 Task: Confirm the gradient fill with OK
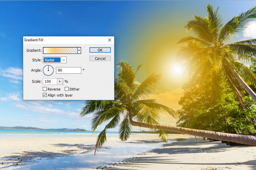[x=100, y=50]
